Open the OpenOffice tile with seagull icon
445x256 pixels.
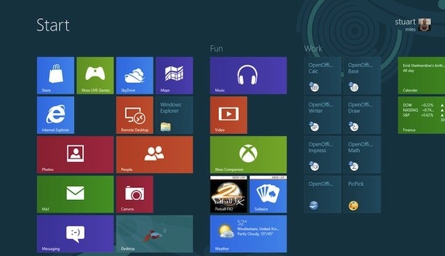322,194
